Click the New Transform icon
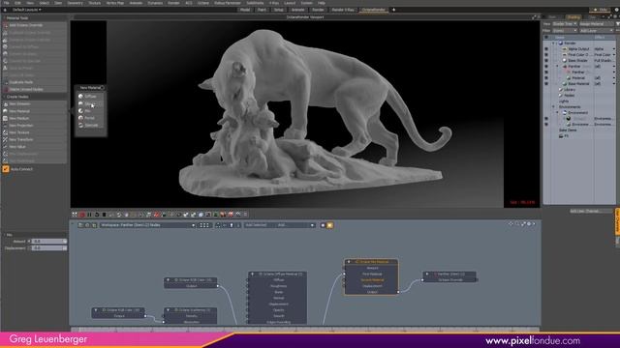This screenshot has width=620, height=348. click(5, 139)
